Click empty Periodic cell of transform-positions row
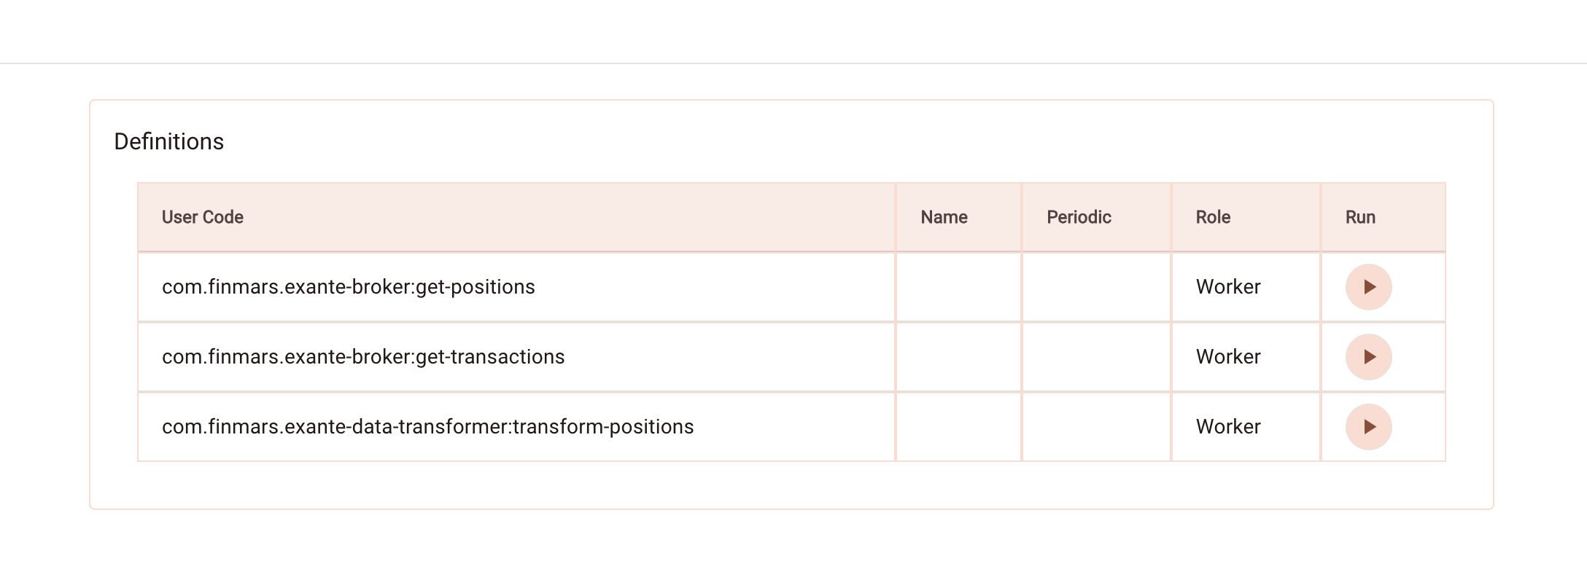Viewport: 1587px width, 577px height. click(x=1097, y=427)
